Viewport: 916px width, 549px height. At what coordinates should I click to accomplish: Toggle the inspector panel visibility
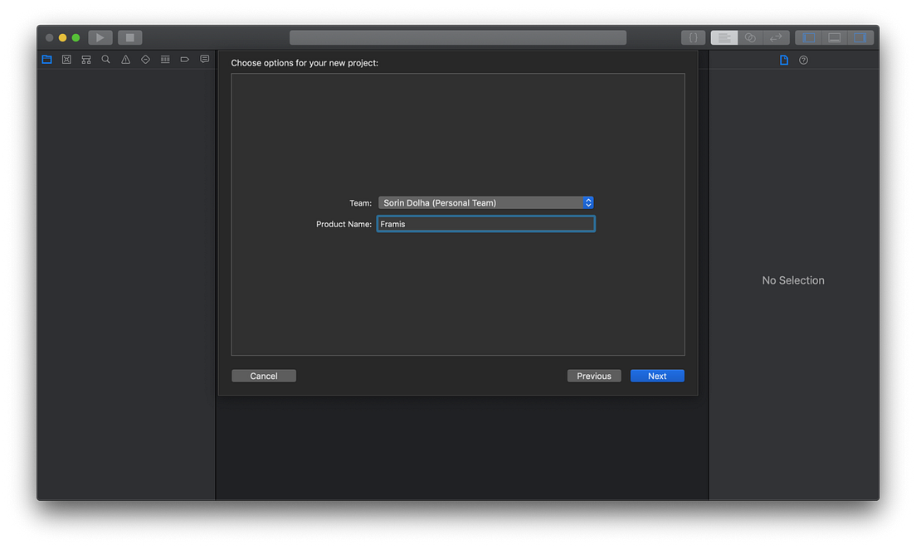(x=860, y=36)
